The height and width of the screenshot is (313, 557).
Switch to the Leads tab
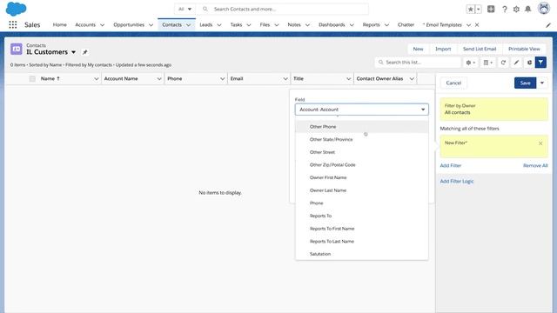(205, 25)
